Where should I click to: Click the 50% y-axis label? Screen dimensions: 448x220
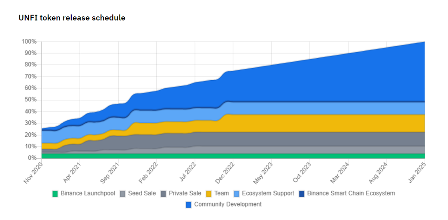(31, 100)
